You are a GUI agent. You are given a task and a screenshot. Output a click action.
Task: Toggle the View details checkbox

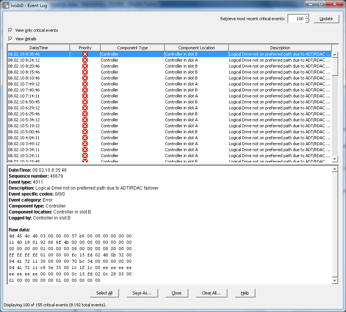10,39
